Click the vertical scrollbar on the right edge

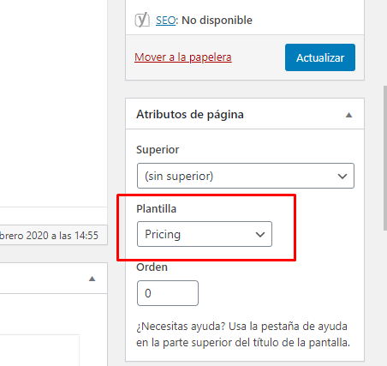coord(385,158)
